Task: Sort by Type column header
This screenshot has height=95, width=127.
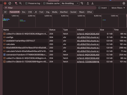Action: tap(69, 30)
